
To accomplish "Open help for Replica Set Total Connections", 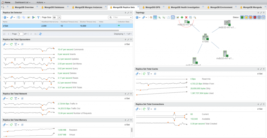I will pyautogui.click(x=264, y=104).
